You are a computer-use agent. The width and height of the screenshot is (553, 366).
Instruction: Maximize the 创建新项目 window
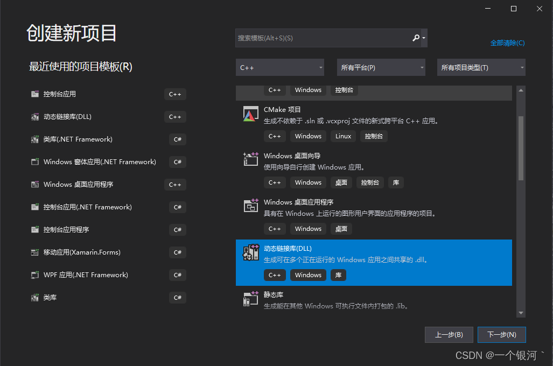click(x=514, y=9)
